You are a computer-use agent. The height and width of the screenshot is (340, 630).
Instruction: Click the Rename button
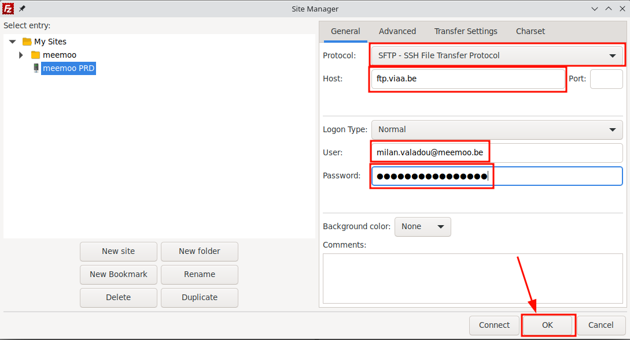(200, 275)
